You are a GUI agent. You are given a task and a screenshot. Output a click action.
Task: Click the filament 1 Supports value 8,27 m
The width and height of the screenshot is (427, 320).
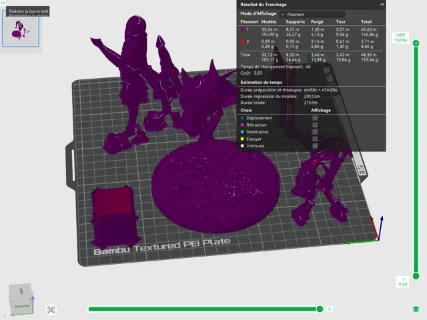click(x=292, y=29)
